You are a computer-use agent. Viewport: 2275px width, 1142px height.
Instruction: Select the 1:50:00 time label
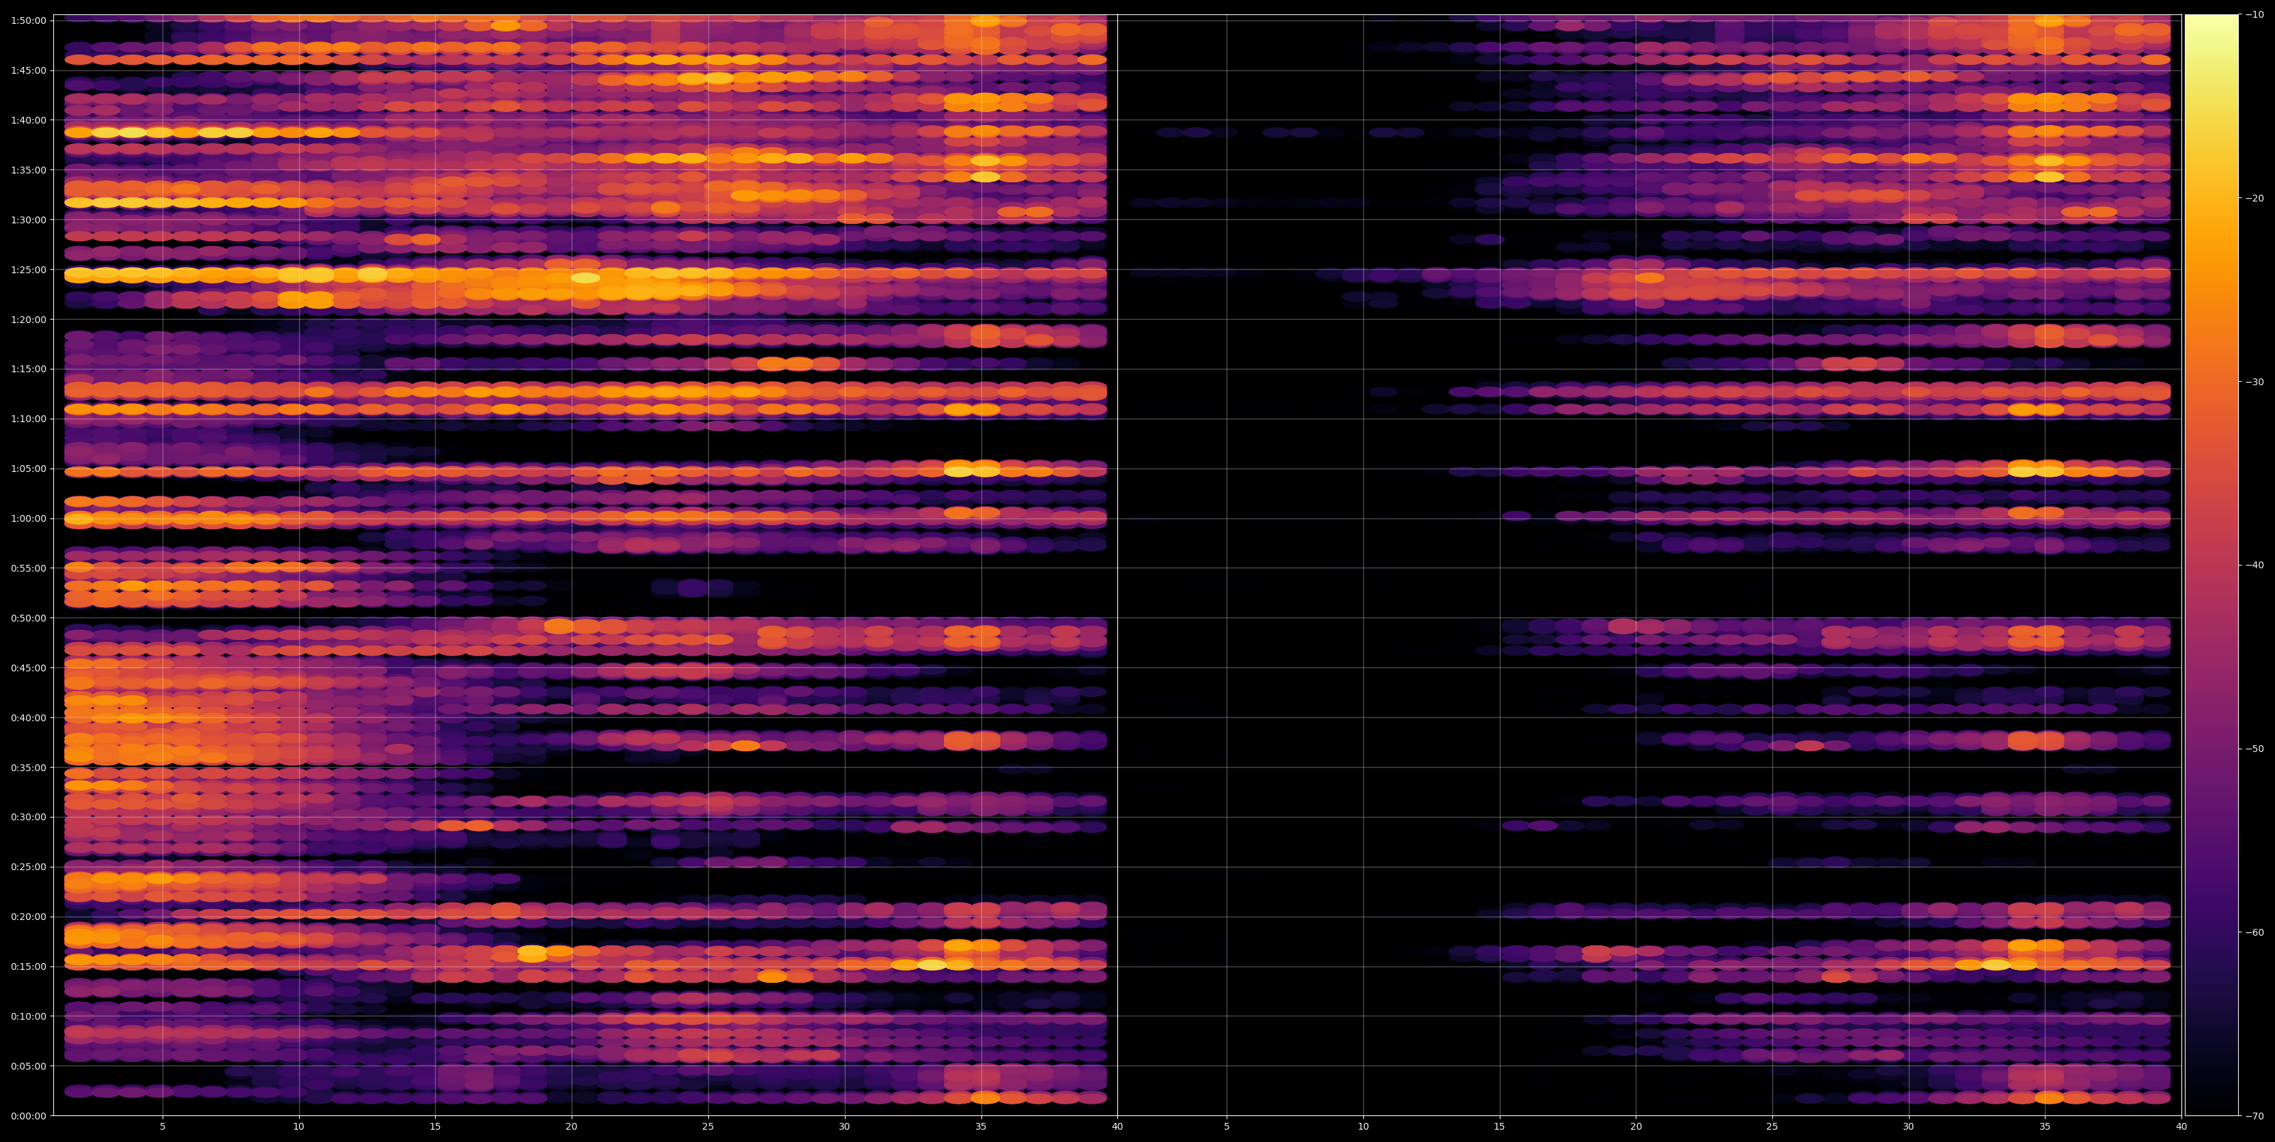(x=29, y=20)
